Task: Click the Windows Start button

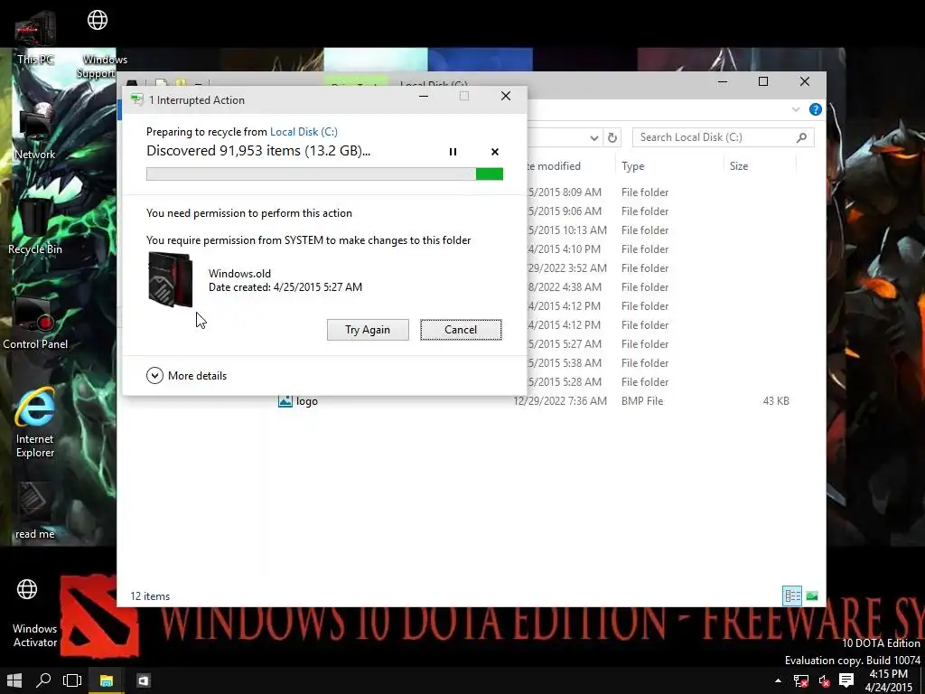Action: [x=14, y=680]
